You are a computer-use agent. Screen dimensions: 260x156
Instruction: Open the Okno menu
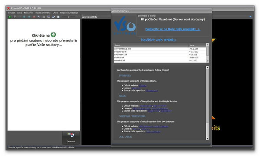click(x=55, y=13)
